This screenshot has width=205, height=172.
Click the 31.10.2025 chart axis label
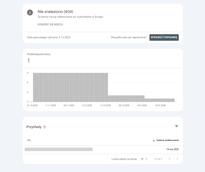click(x=32, y=105)
